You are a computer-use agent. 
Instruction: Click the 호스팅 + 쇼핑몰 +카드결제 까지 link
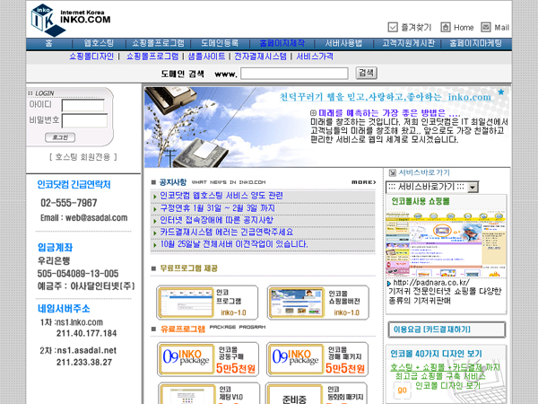tap(445, 367)
